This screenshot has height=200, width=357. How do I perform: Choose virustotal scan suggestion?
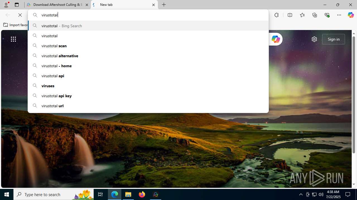[148, 46]
